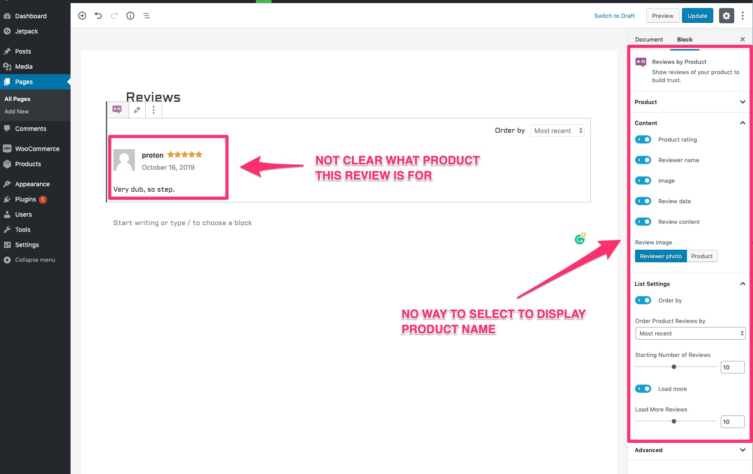Open the WooCommerce menu in the sidebar
The image size is (753, 474).
click(37, 148)
